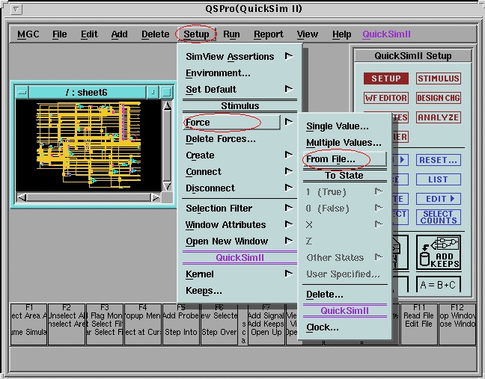Click the RESET... button
The width and height of the screenshot is (485, 379).
coord(439,160)
